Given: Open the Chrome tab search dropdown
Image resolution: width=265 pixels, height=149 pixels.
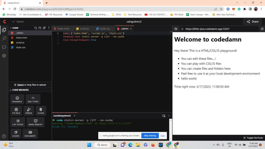Looking at the screenshot, I should tap(237, 3).
